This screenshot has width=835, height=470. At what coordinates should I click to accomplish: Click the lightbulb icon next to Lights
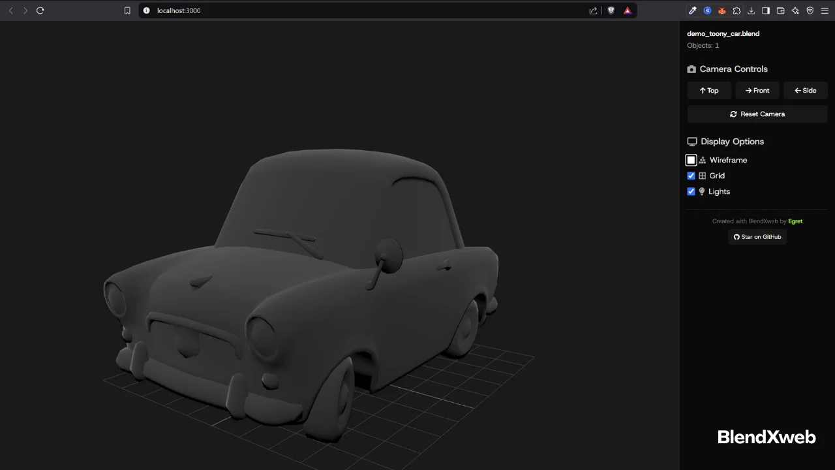(x=702, y=191)
